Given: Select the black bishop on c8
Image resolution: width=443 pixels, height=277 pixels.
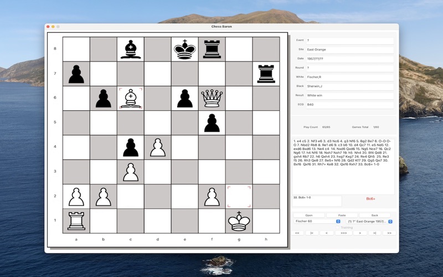Looking at the screenshot, I should pyautogui.click(x=131, y=49).
